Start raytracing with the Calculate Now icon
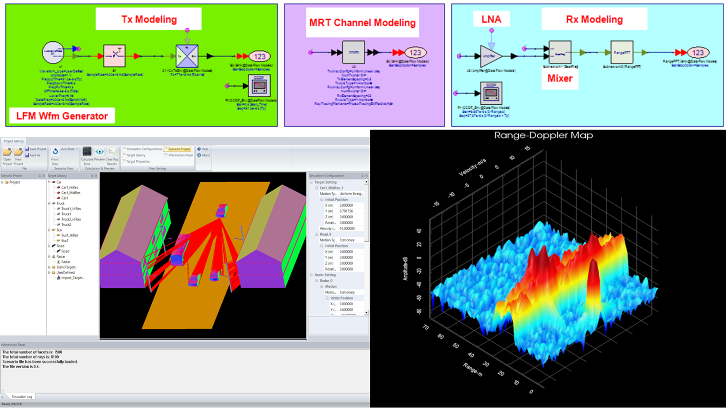The width and height of the screenshot is (726, 408). pyautogui.click(x=87, y=151)
